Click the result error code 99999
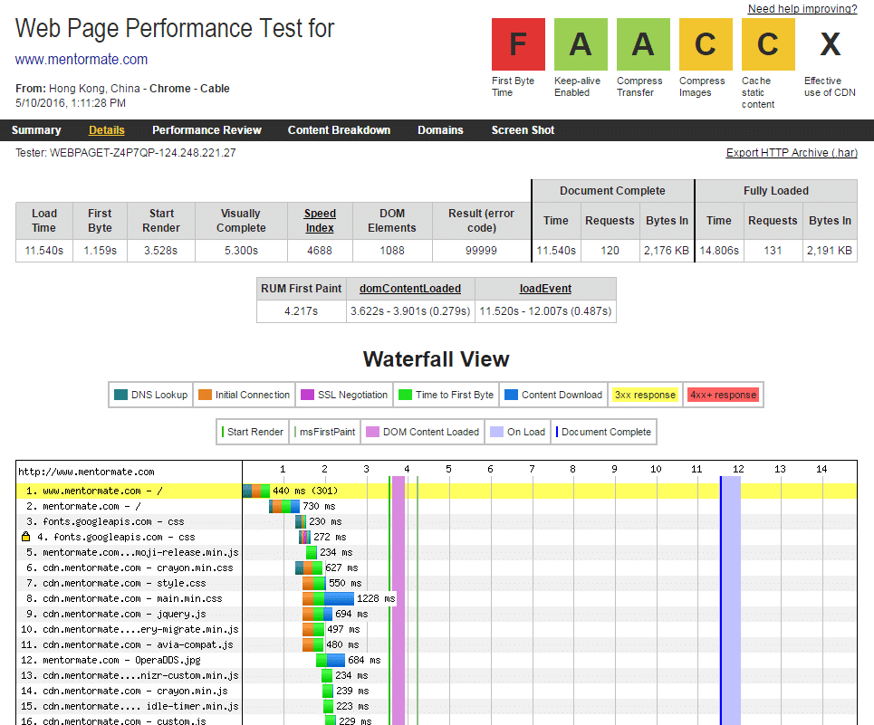The width and height of the screenshot is (874, 725). tap(481, 251)
